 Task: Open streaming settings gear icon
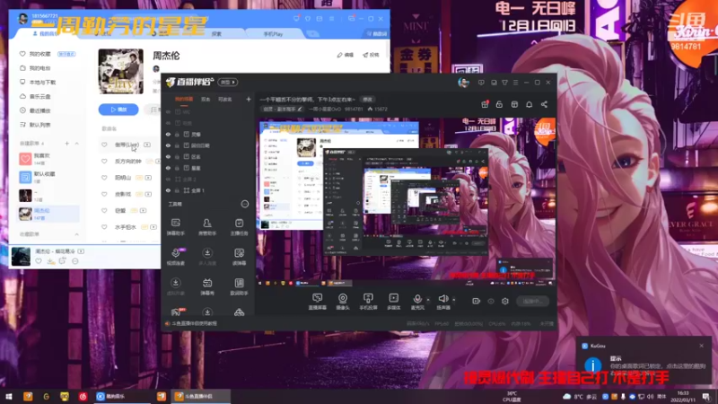click(x=505, y=301)
